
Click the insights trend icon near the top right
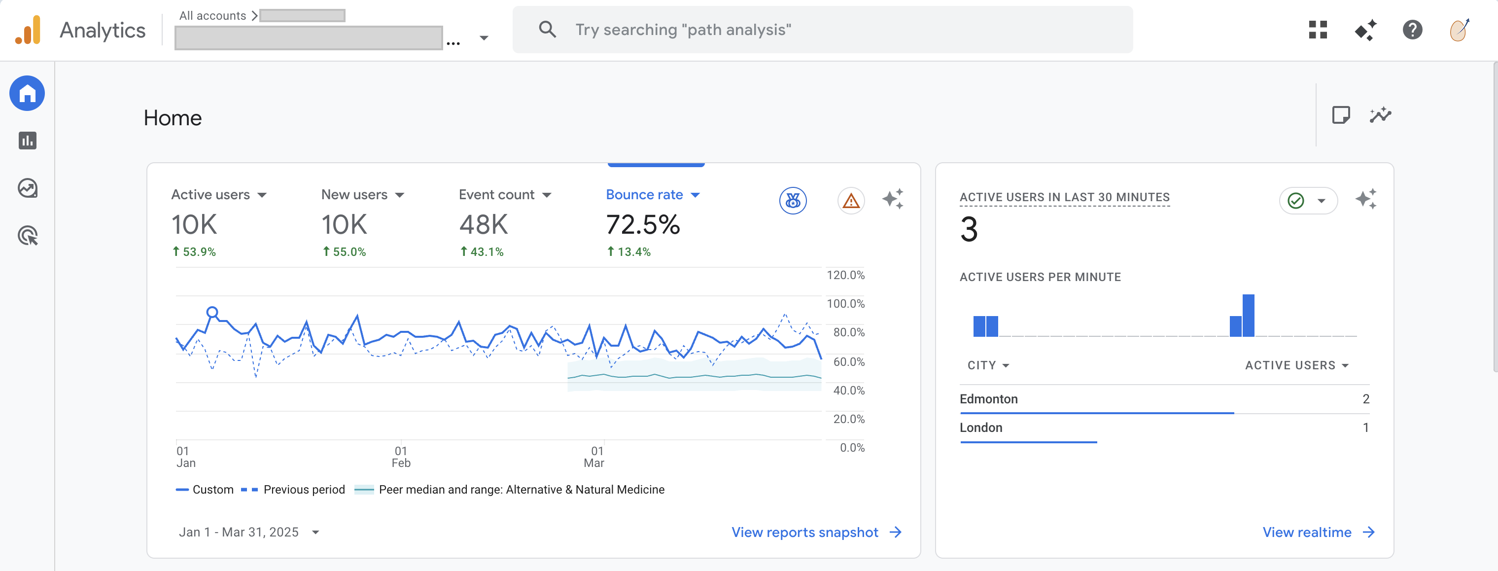click(1381, 114)
